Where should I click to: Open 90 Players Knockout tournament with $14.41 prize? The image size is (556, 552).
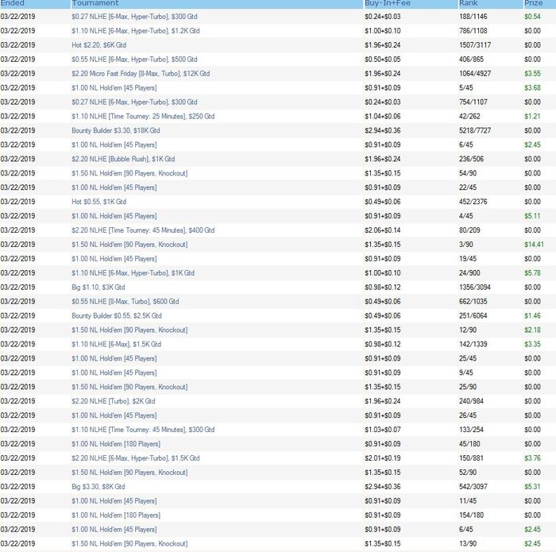pos(129,245)
